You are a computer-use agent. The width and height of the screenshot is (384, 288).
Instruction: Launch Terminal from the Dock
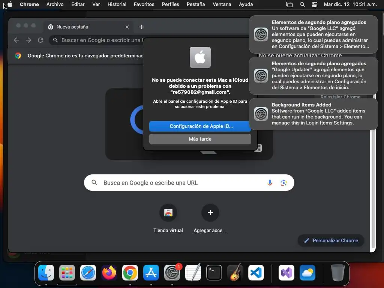(x=214, y=273)
